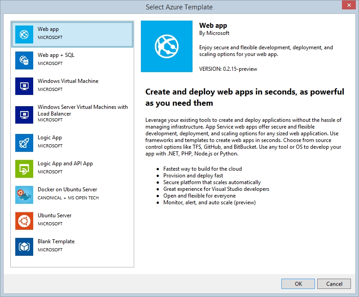Click the Select Azure Template title bar text

click(x=179, y=7)
